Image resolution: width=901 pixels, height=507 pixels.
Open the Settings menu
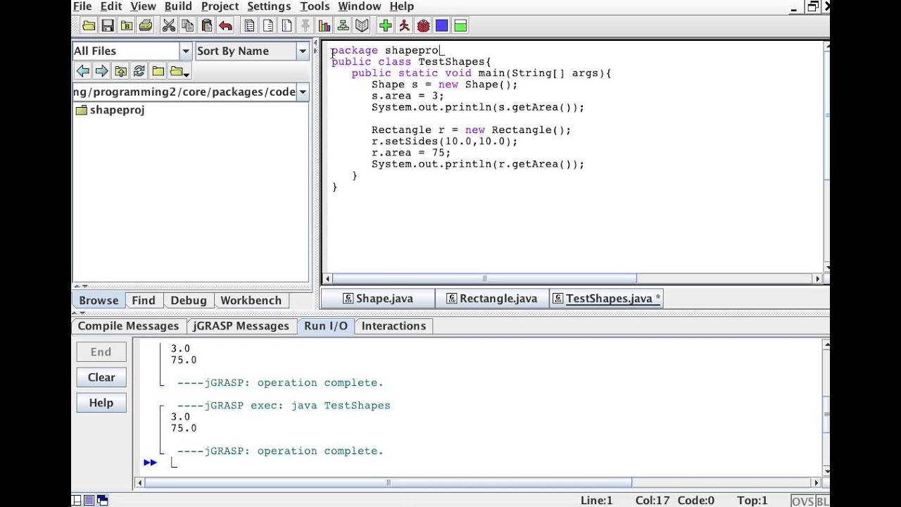click(x=269, y=6)
